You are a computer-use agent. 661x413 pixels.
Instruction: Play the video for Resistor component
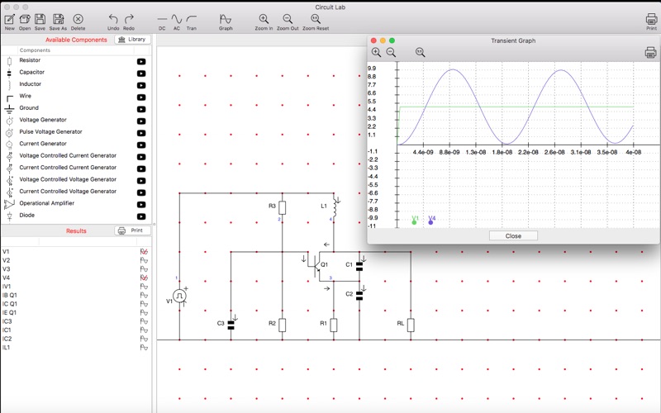[x=141, y=61]
